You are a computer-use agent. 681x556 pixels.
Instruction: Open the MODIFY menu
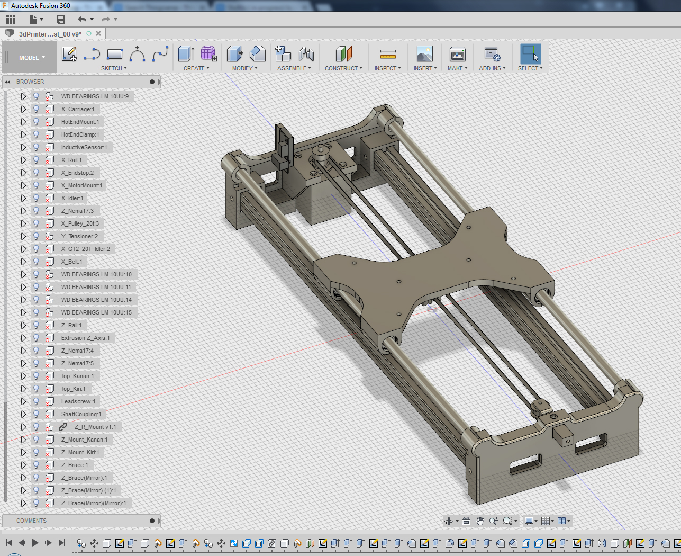click(x=245, y=68)
